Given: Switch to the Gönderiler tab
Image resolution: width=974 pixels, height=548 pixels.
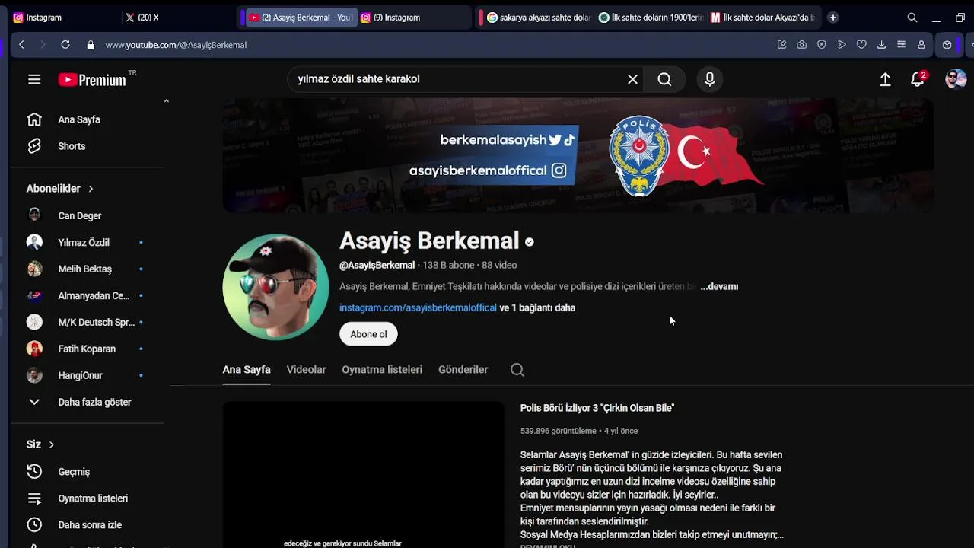Looking at the screenshot, I should tap(463, 370).
